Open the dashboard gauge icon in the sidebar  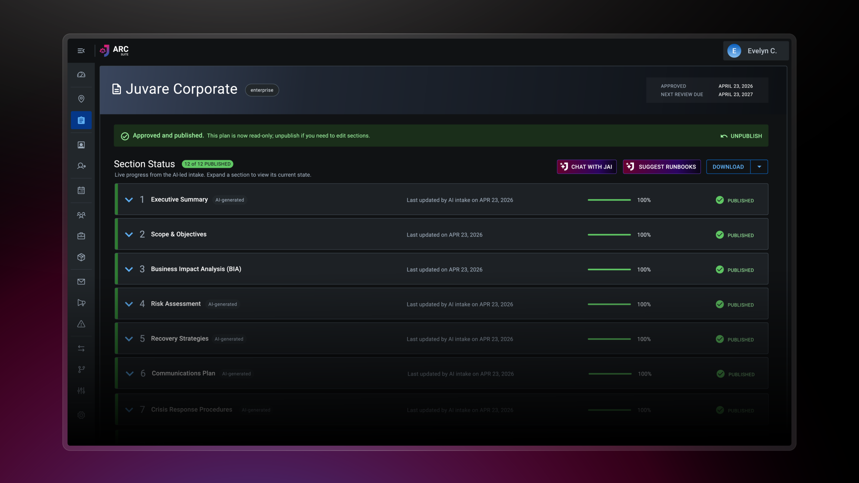click(x=81, y=74)
